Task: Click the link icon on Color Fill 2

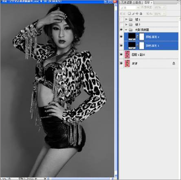Action: click(137, 37)
